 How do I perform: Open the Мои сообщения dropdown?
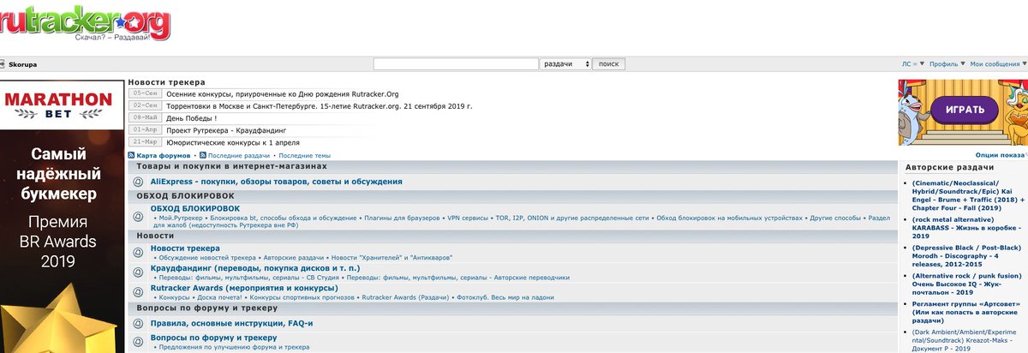998,64
